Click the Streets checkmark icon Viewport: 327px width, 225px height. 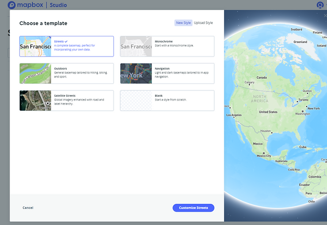(x=66, y=41)
